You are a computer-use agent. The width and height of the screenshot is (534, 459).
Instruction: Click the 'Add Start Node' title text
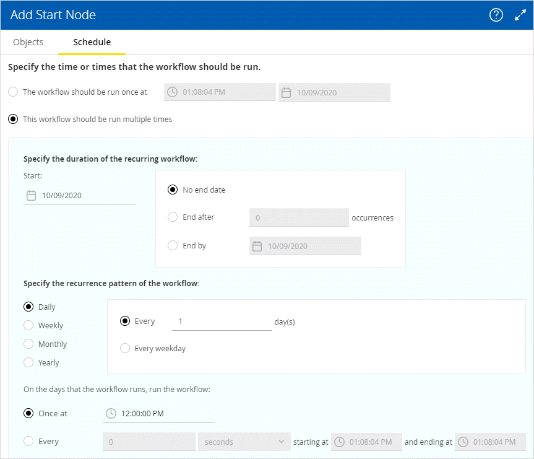53,15
